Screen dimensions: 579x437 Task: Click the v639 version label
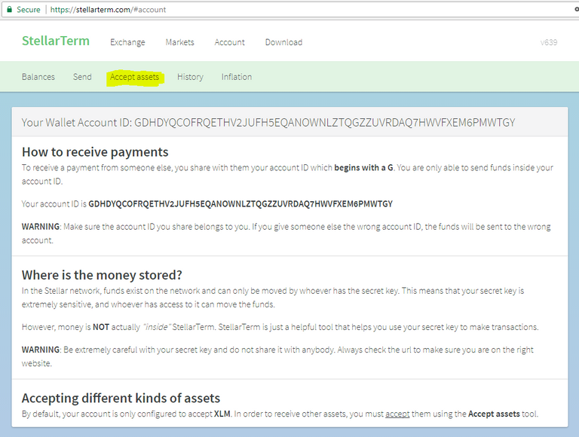pyautogui.click(x=549, y=42)
